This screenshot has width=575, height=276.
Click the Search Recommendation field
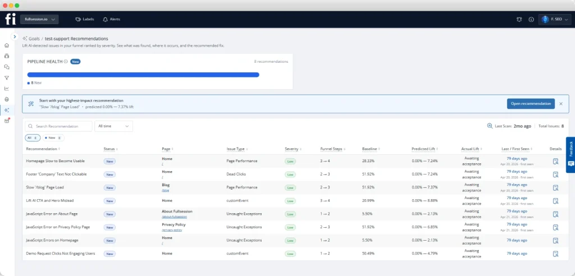coord(58,126)
